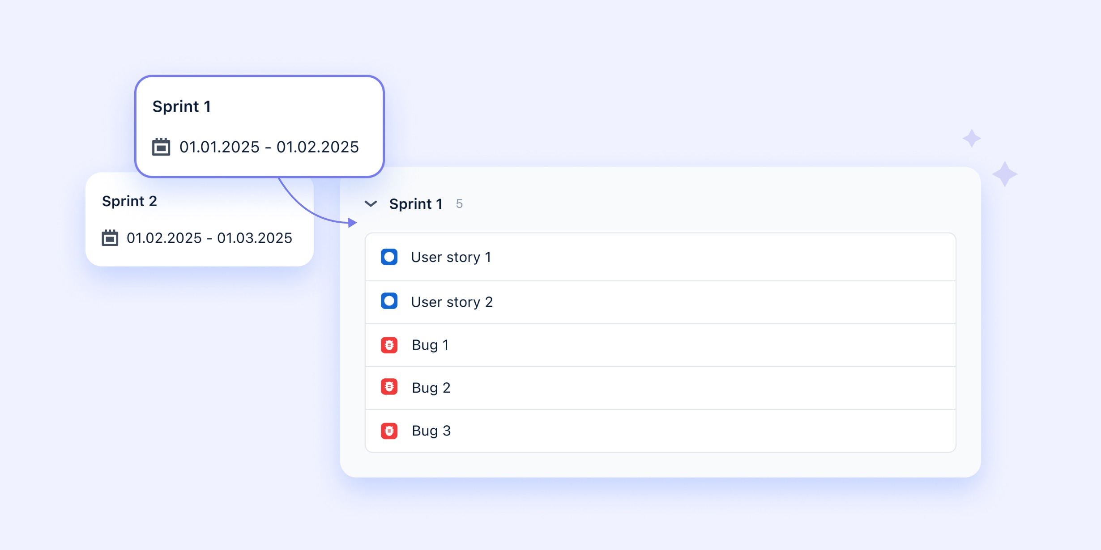Screen dimensions: 1101x550
Task: Collapse the Sprint 1 list chevron
Action: click(x=371, y=204)
